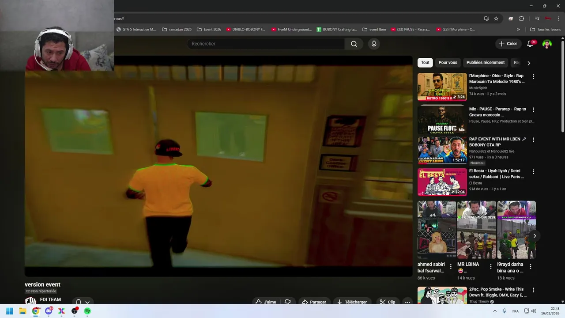Viewport: 565px width, 318px height.
Task: Open the FRA keyboard language indicator
Action: (515, 311)
